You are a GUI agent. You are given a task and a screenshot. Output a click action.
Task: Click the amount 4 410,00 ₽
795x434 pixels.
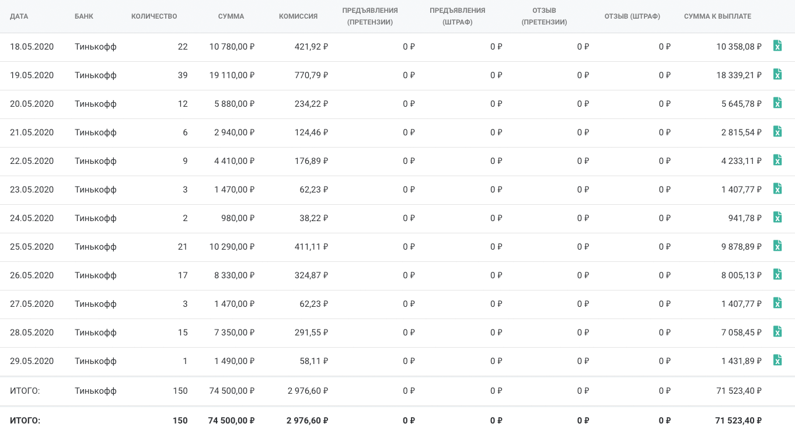235,161
